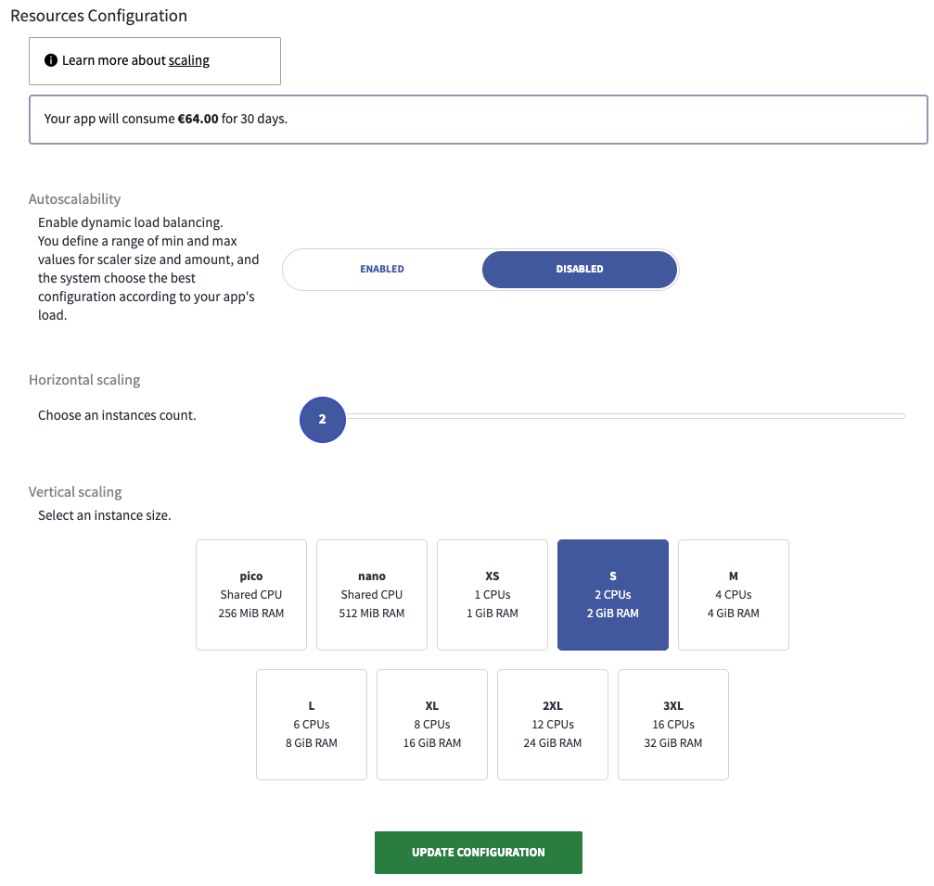Viewport: 934px width, 886px height.
Task: Select the XL 16 GiB RAM instance
Action: tap(432, 725)
